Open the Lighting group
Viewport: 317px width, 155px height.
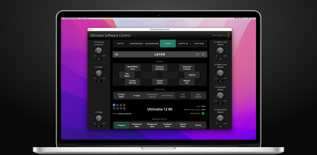192,75
